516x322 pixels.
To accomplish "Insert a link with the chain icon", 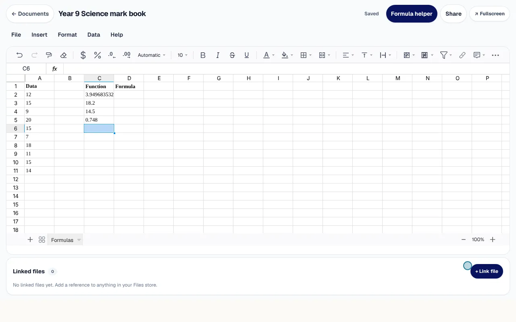I will [x=462, y=55].
